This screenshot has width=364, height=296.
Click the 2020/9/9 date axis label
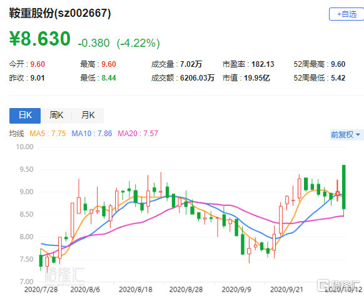[236, 290]
